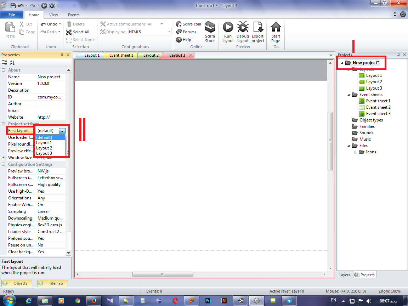Collapse the Event sheets folder
The image size is (408, 306).
point(348,95)
